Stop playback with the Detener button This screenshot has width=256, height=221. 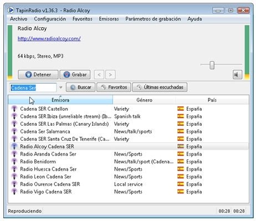pos(38,75)
